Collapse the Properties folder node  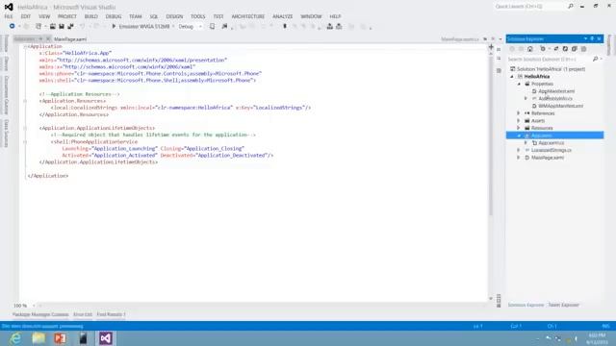(x=519, y=84)
